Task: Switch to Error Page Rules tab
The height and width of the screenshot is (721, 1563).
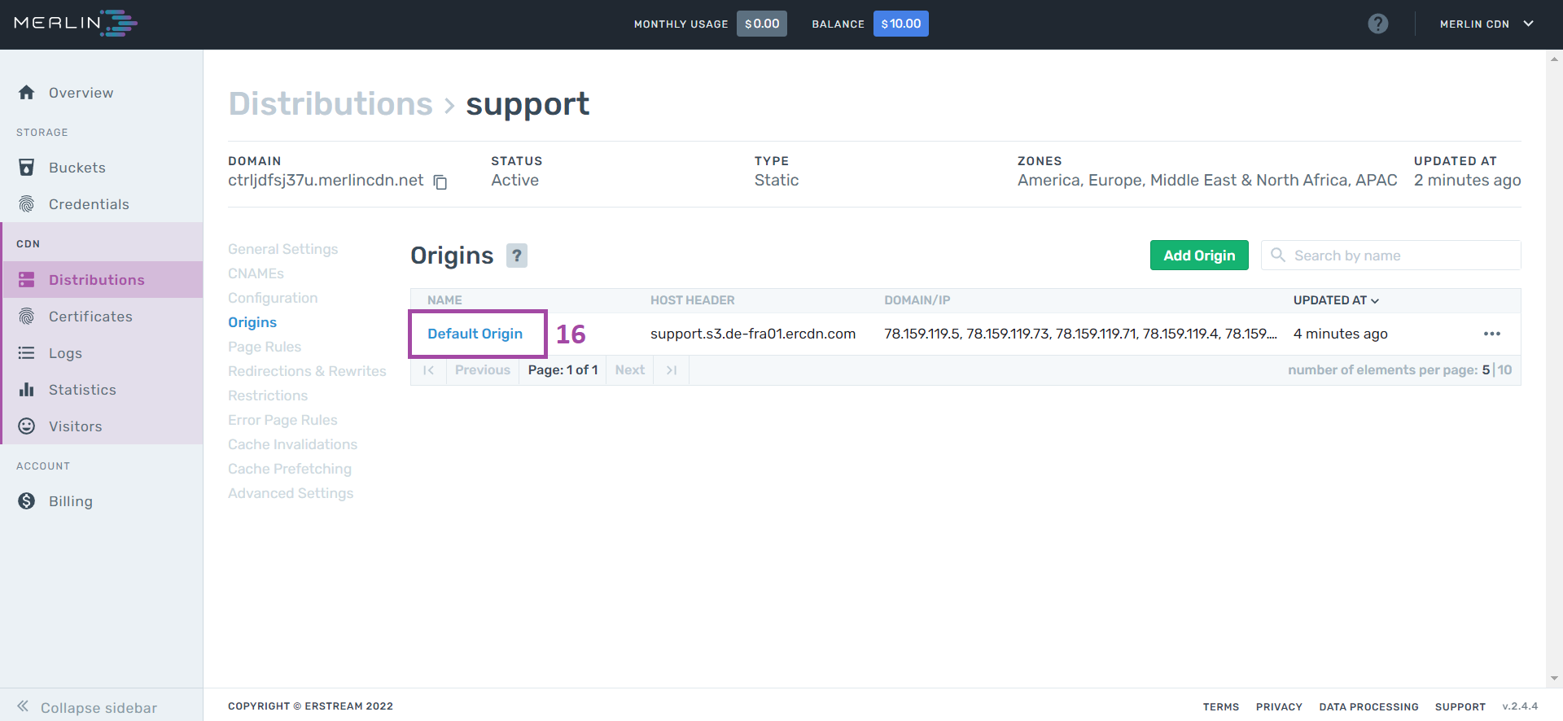Action: pyautogui.click(x=282, y=420)
